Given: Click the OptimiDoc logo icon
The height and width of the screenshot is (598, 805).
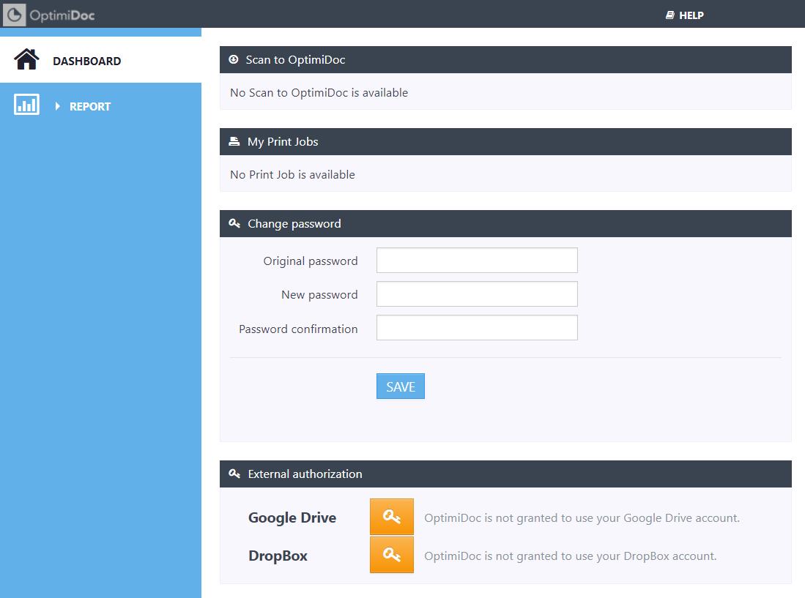Looking at the screenshot, I should tap(14, 15).
